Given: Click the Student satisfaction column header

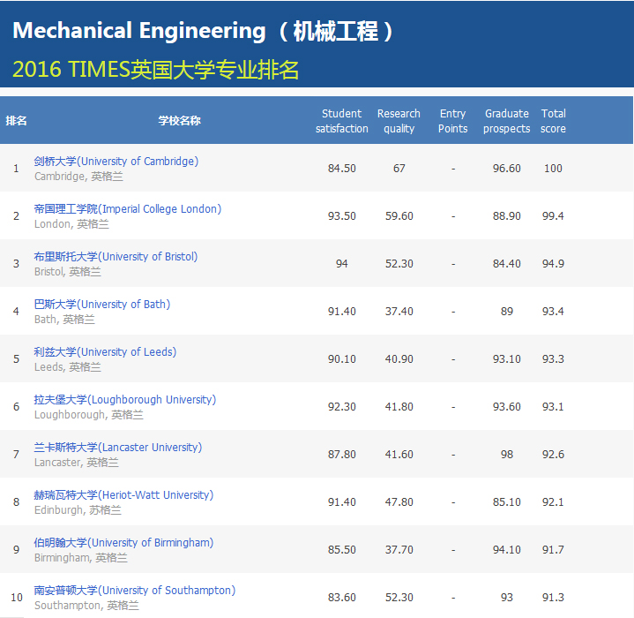Looking at the screenshot, I should click(341, 121).
